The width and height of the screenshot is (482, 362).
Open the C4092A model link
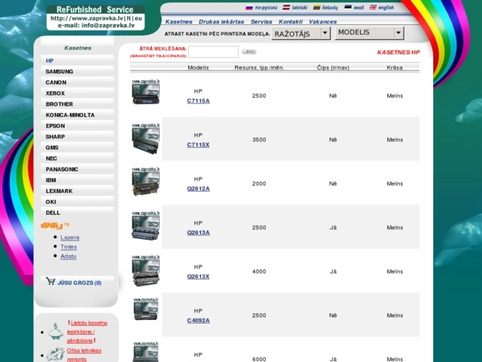tap(198, 321)
